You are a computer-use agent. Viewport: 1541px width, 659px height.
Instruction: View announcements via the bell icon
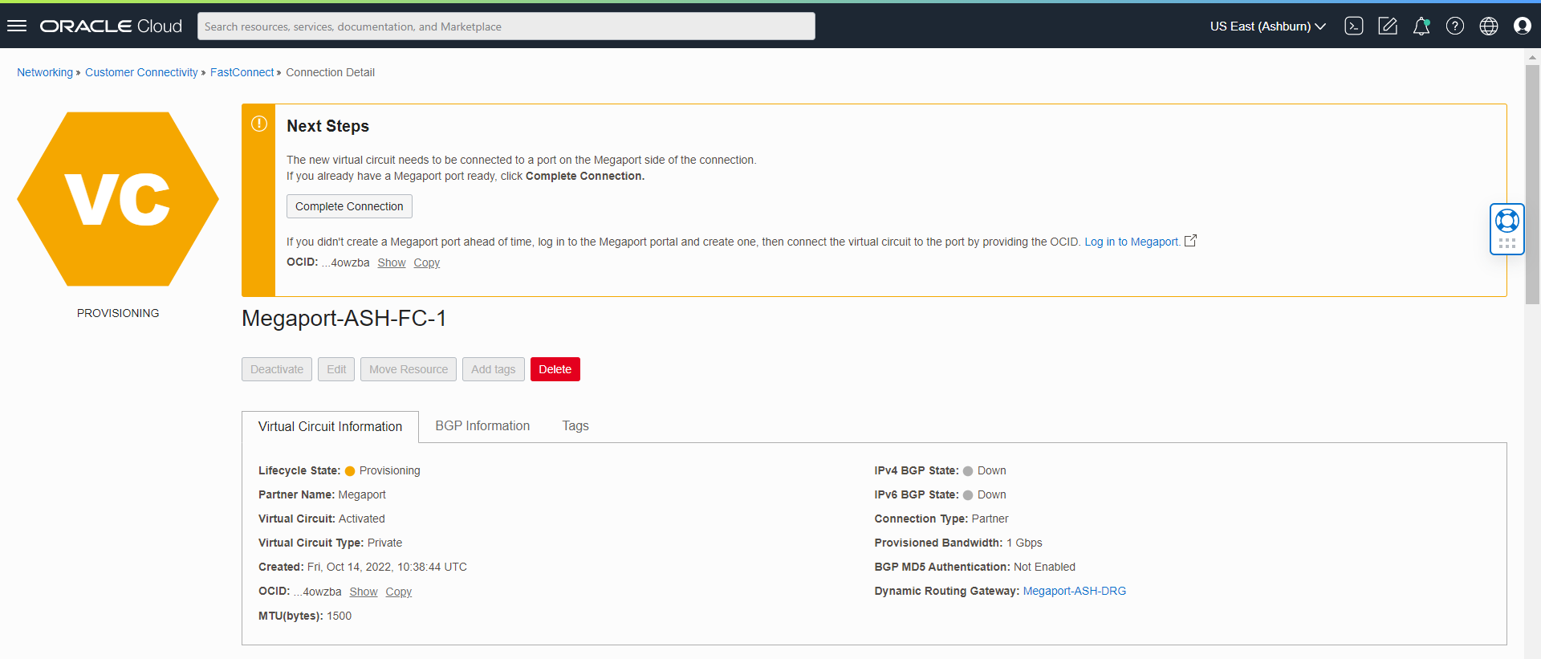(x=1421, y=26)
